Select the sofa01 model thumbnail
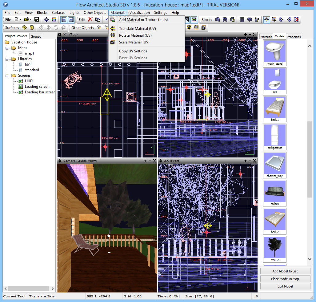Viewport: 316px width, 302px height. pyautogui.click(x=275, y=193)
